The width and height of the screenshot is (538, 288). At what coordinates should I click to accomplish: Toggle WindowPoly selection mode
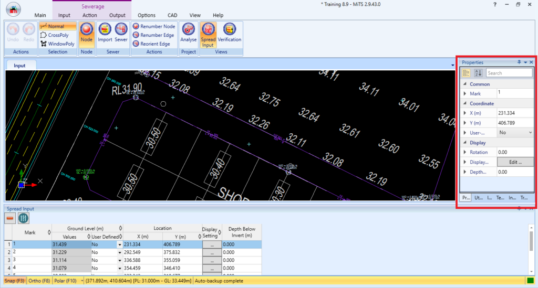pos(57,44)
